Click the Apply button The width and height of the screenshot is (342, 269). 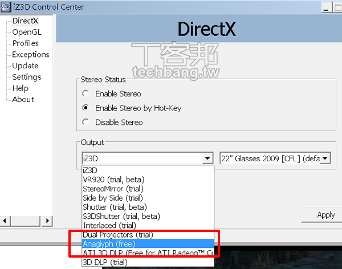(321, 215)
